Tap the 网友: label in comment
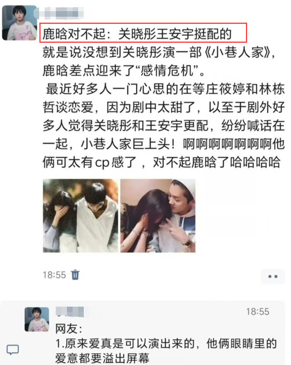This screenshot has width=291, height=365. pyautogui.click(x=69, y=329)
